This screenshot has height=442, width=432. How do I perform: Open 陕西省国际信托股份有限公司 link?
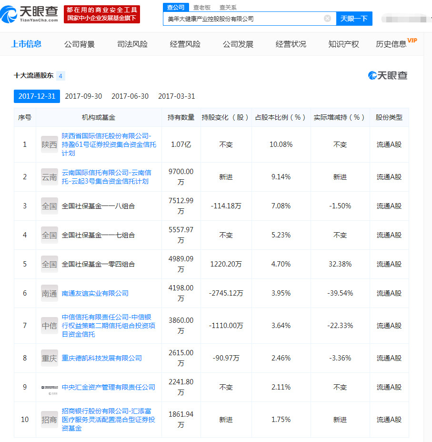click(x=109, y=144)
